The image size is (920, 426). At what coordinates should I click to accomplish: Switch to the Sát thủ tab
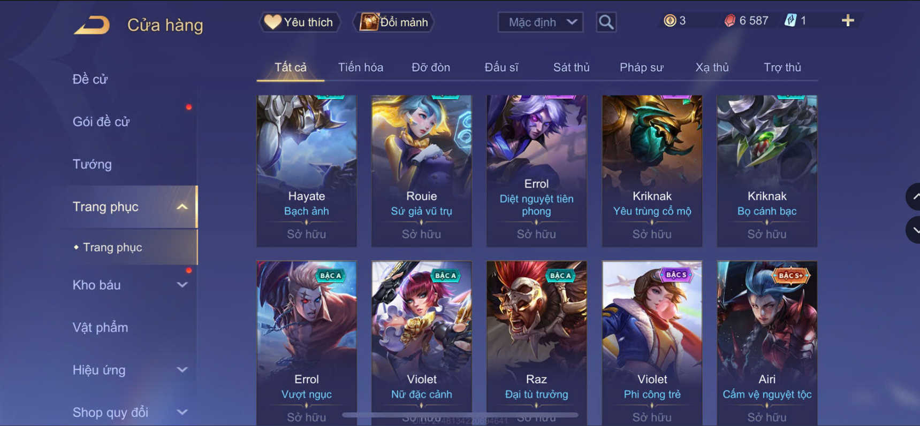tap(571, 67)
